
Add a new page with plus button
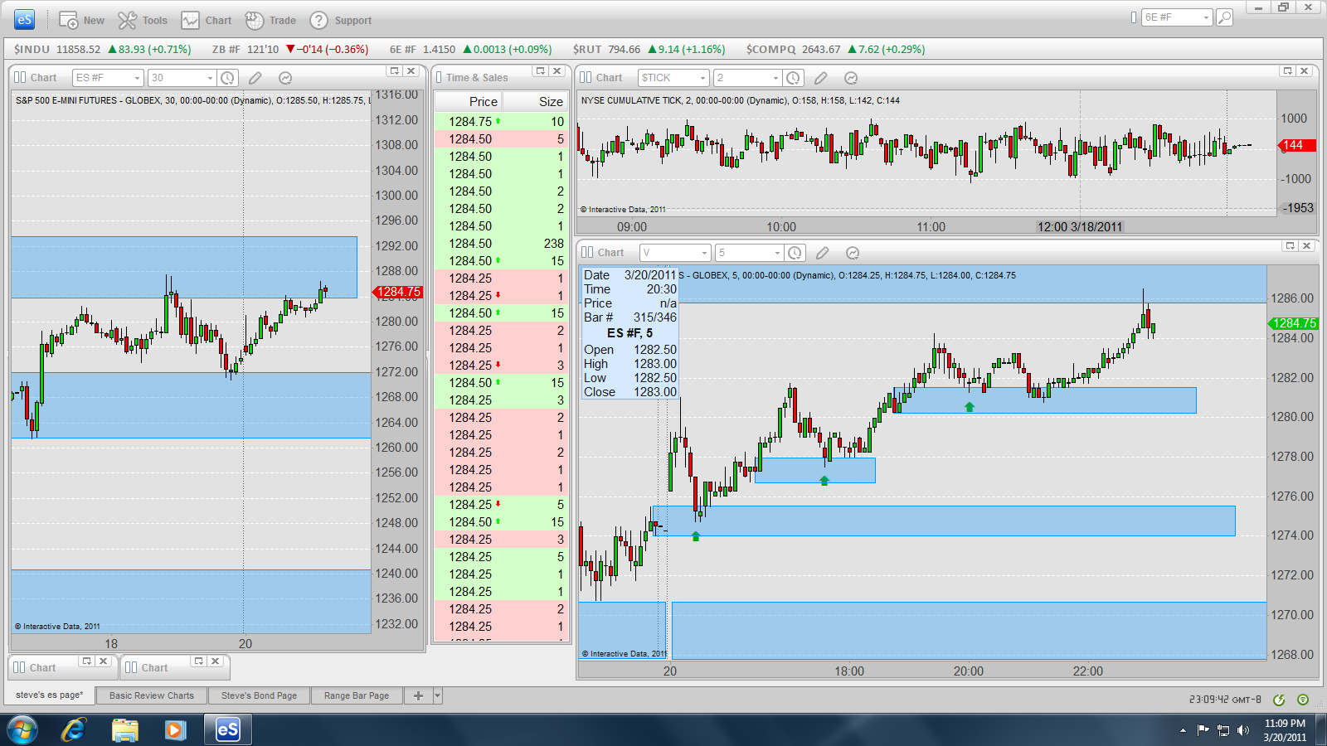pyautogui.click(x=418, y=695)
